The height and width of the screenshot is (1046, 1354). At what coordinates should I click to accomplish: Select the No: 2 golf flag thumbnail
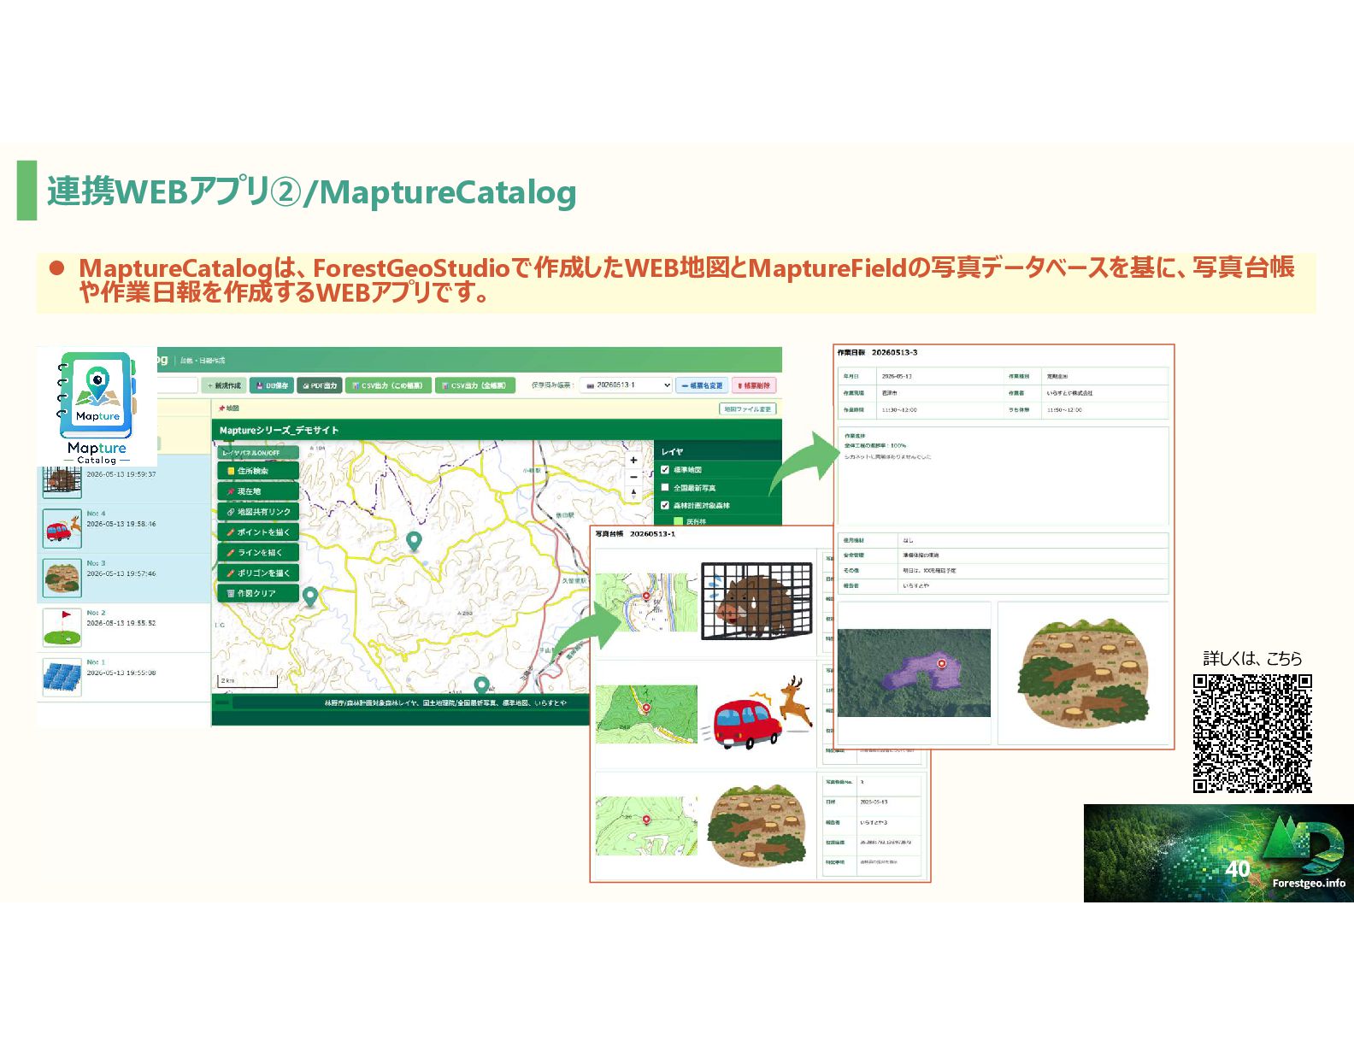[62, 627]
